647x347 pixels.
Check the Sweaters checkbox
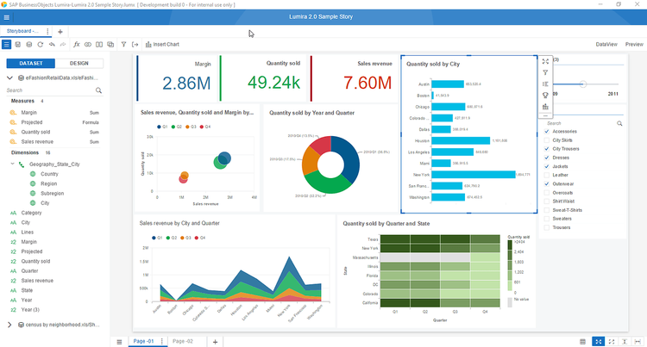pyautogui.click(x=547, y=219)
